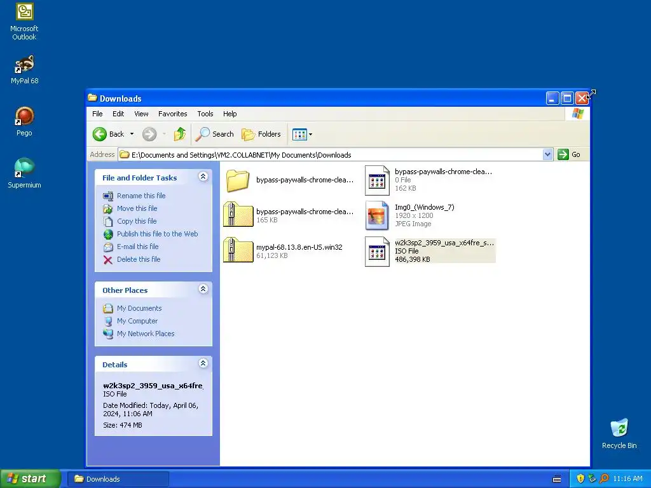Open the Views button menu
651x488 pixels.
302,134
